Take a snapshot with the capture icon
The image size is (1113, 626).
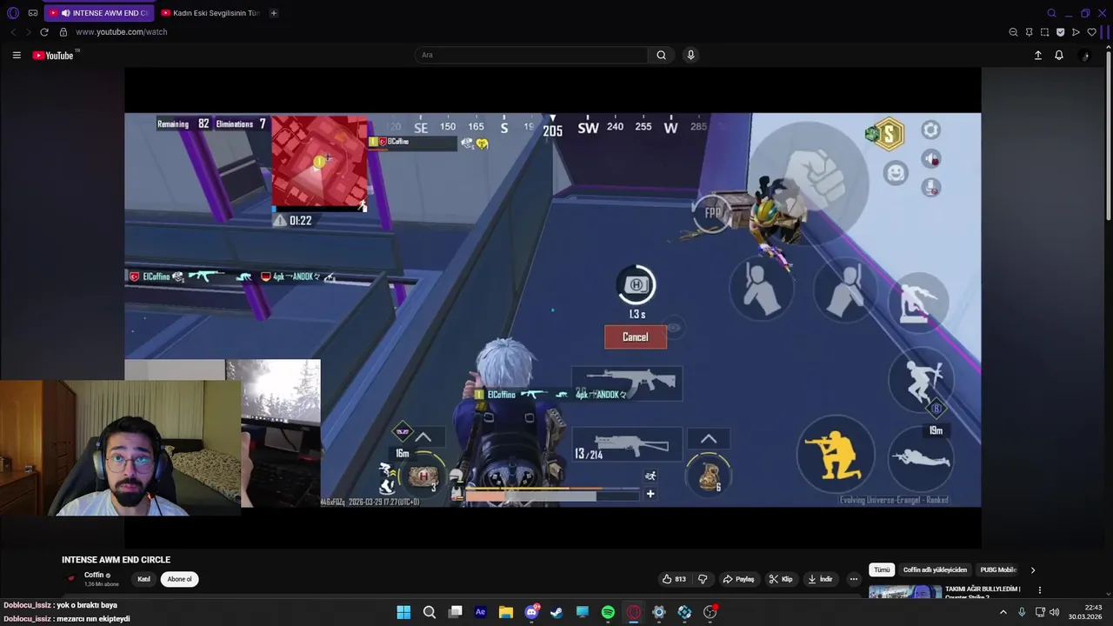1044,32
